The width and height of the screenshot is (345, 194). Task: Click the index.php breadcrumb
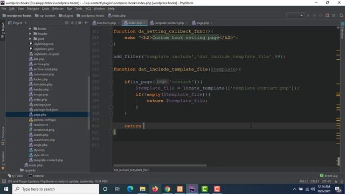coord(116,16)
